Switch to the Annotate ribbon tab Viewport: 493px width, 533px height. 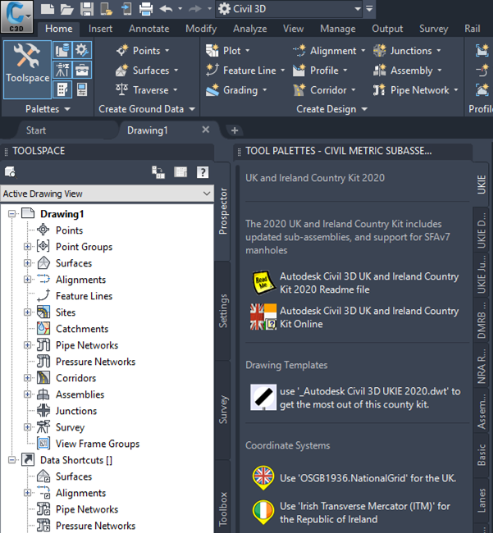click(x=149, y=29)
